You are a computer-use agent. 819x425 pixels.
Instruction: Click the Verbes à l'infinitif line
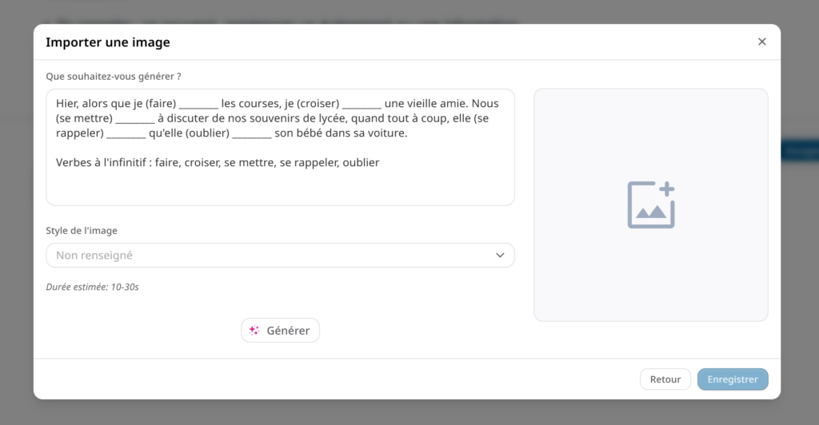point(217,163)
